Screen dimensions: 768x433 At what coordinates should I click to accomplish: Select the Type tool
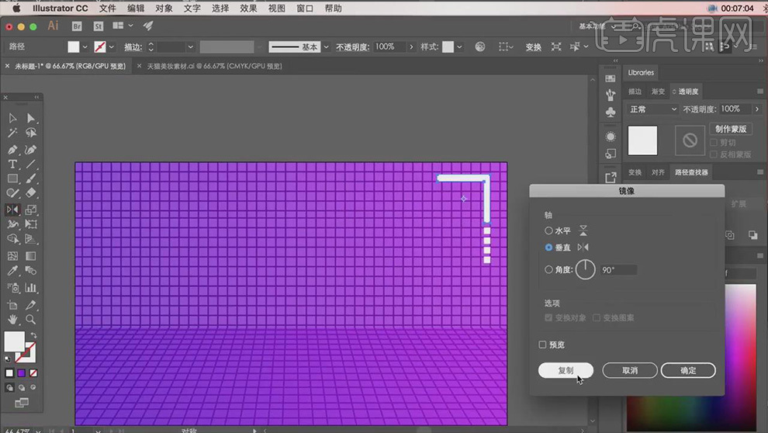click(x=12, y=164)
